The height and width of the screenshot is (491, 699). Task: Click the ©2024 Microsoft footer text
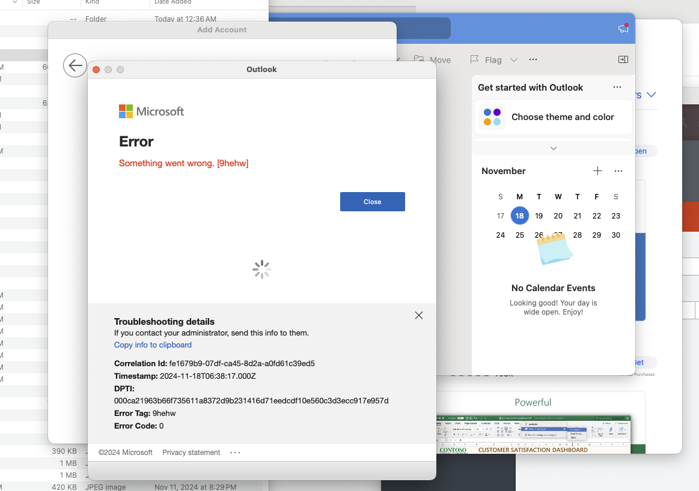click(x=125, y=452)
